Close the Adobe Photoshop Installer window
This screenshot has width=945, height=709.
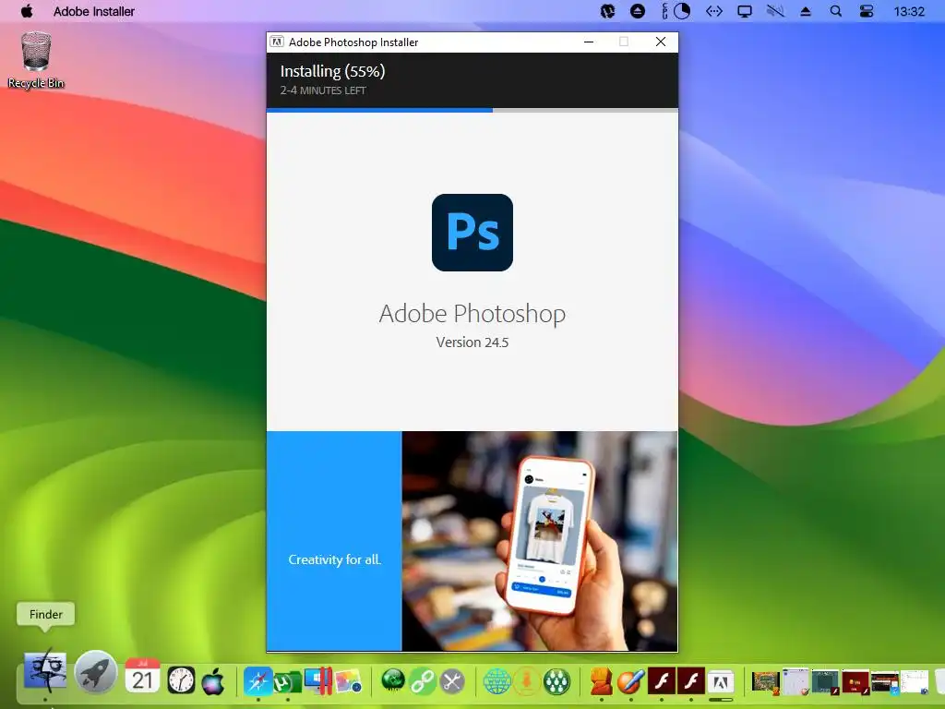[661, 42]
